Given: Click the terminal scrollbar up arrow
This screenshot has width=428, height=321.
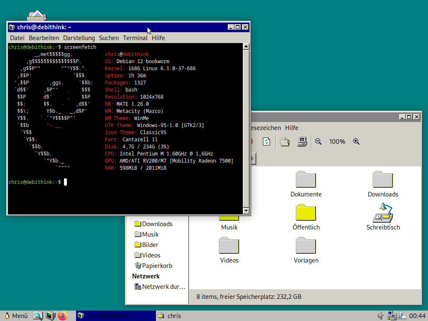Looking at the screenshot, I should [x=246, y=46].
